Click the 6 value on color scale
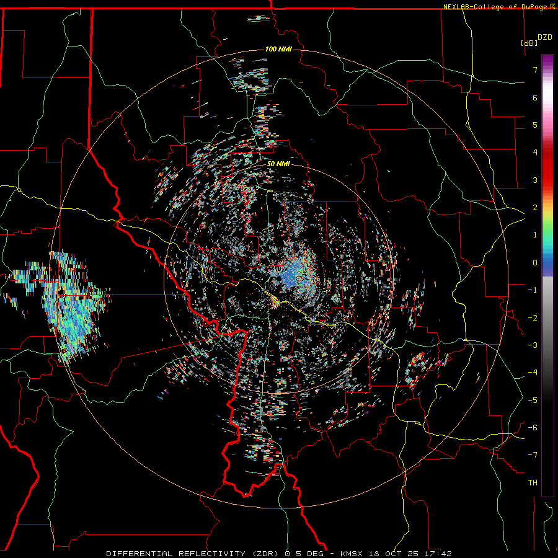 tap(535, 97)
